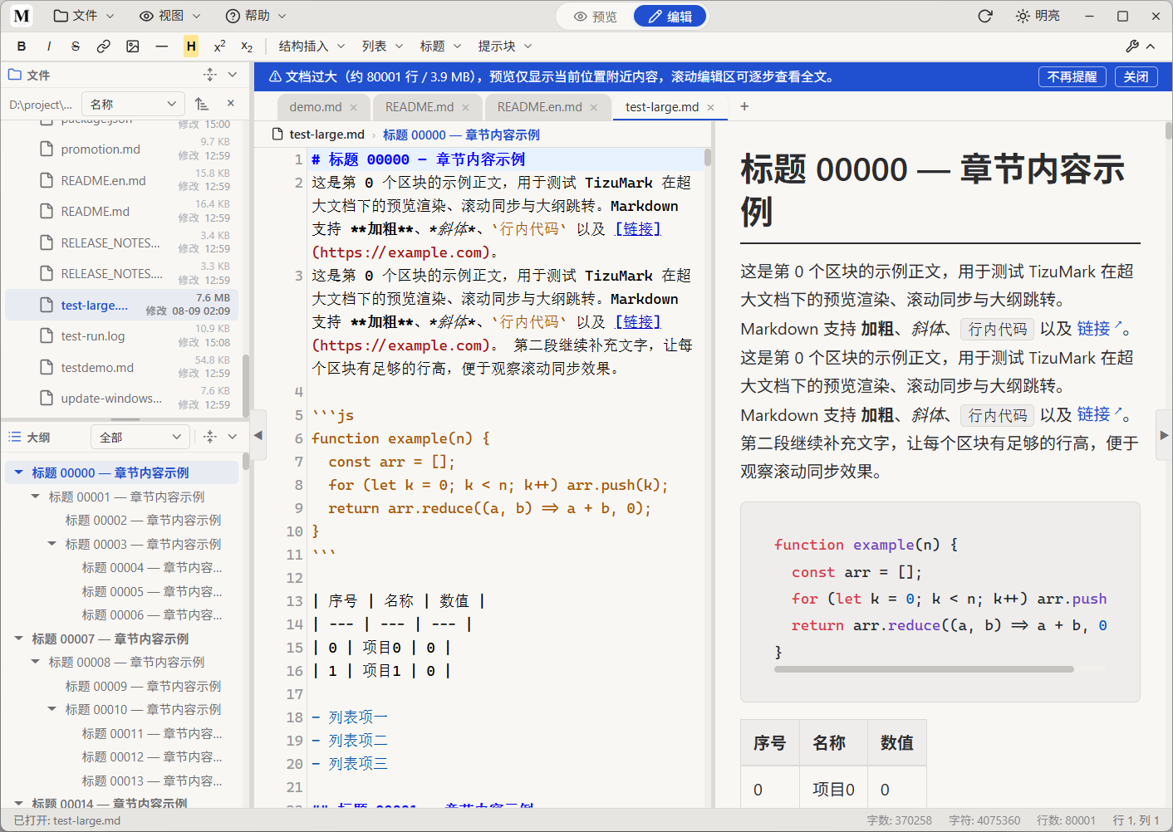This screenshot has height=832, width=1173.
Task: Click the 不再提醒 button in banner
Action: point(1072,76)
